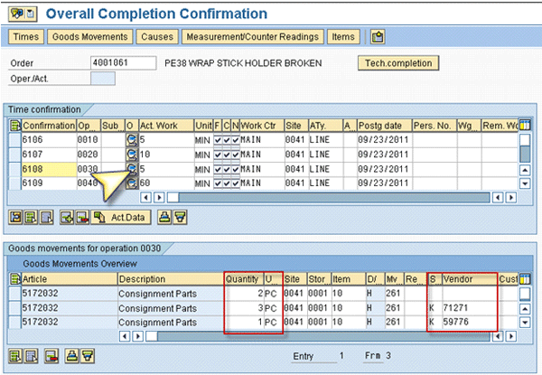The height and width of the screenshot is (375, 542).
Task: Click the Postg date column header
Action: tap(385, 126)
